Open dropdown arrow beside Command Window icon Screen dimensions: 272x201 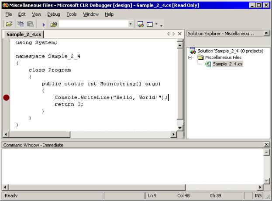156,24
